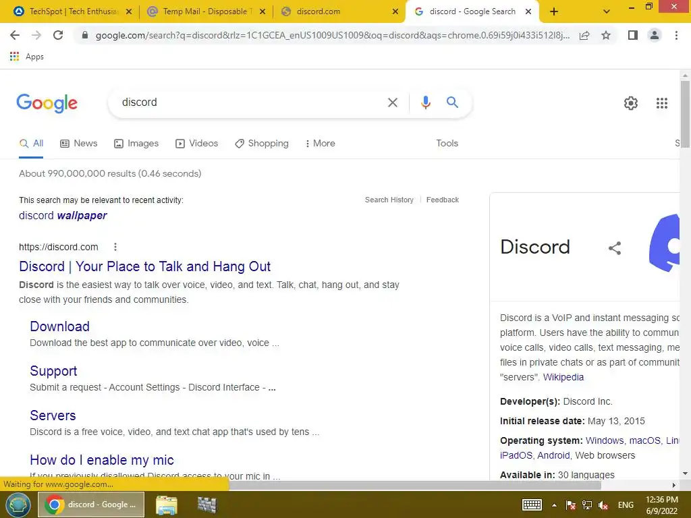Share the Discord knowledge panel
Viewport: 691px width, 518px height.
click(x=615, y=248)
